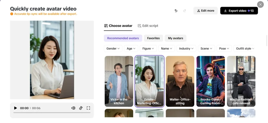
Task: Select Recommended avatars filter
Action: tap(123, 38)
